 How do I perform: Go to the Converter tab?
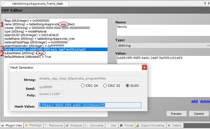pos(95,125)
